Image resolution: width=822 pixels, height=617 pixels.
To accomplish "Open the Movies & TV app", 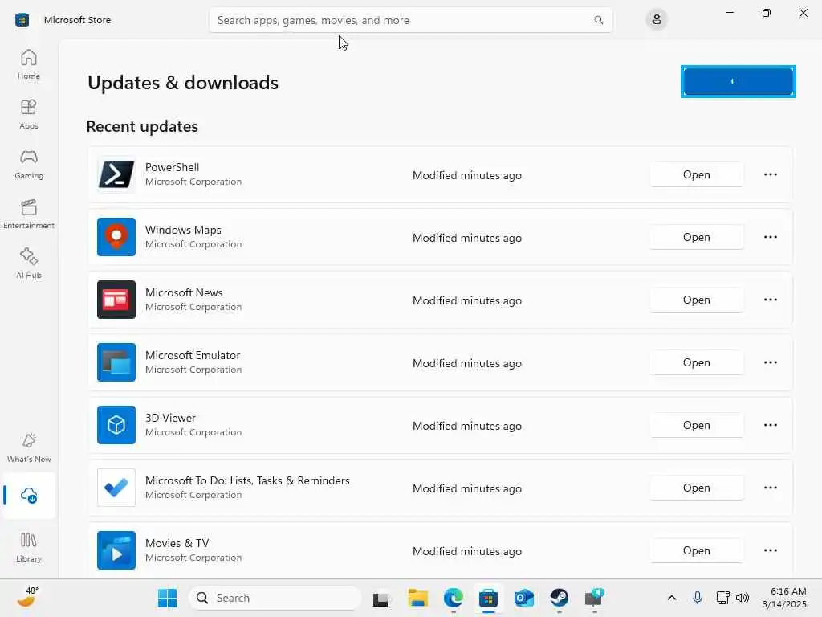I will click(x=696, y=550).
